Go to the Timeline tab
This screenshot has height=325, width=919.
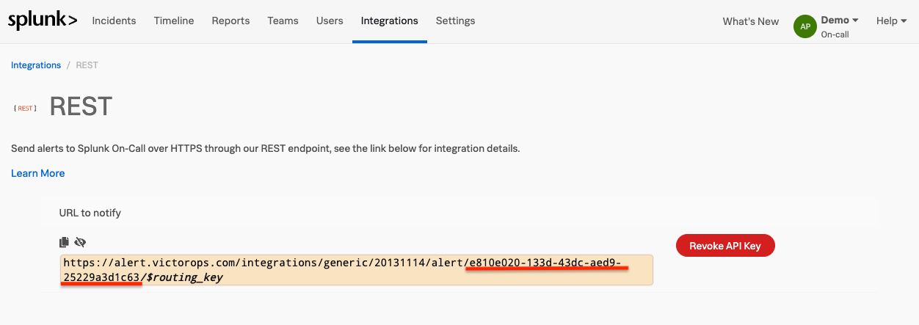(x=174, y=21)
